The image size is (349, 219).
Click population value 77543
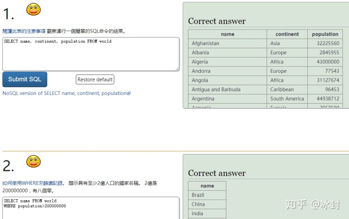click(x=325, y=71)
